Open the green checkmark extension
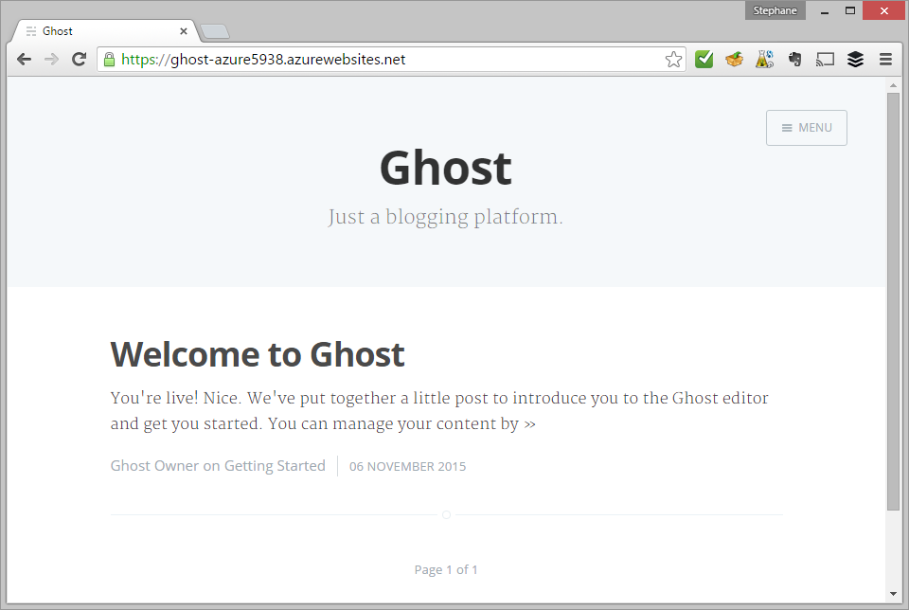Screen dimensions: 909x610 tap(704, 59)
